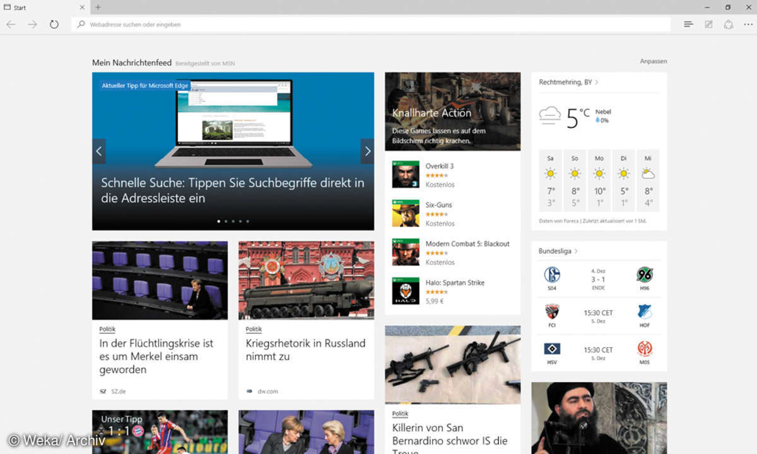
Task: Close the Start tab
Action: [82, 7]
